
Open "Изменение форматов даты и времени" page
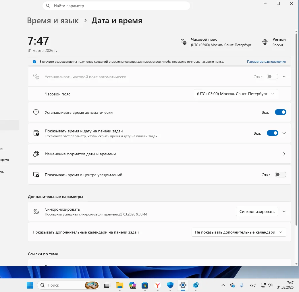tap(159, 154)
